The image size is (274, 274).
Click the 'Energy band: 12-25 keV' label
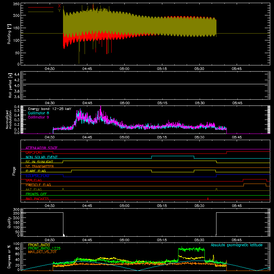50,109
